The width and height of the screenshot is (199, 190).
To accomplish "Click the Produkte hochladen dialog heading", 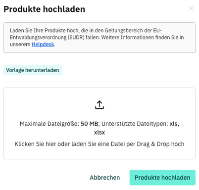I will tap(44, 9).
